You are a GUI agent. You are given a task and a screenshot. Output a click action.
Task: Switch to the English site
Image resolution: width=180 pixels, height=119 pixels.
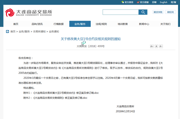tap(164, 2)
